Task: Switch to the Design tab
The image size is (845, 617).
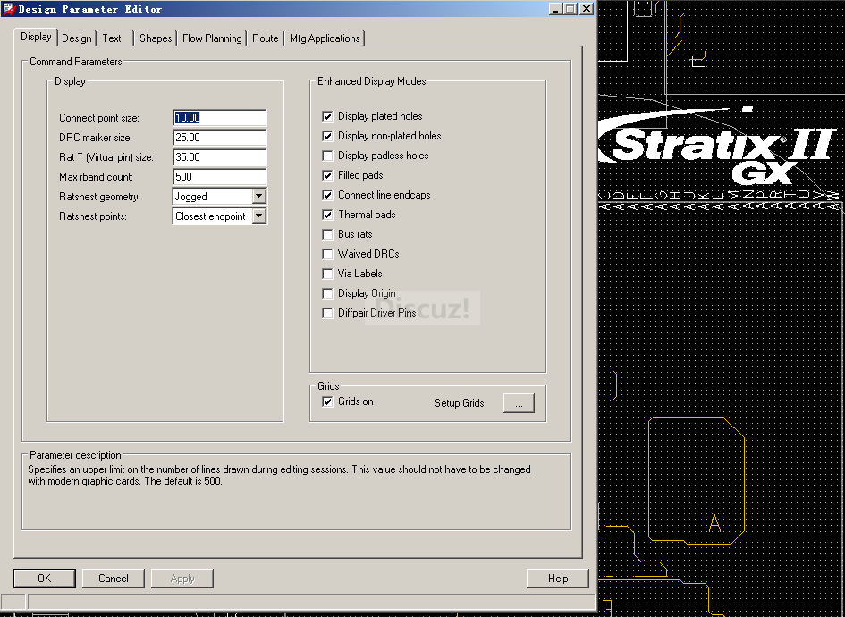Action: pos(77,38)
